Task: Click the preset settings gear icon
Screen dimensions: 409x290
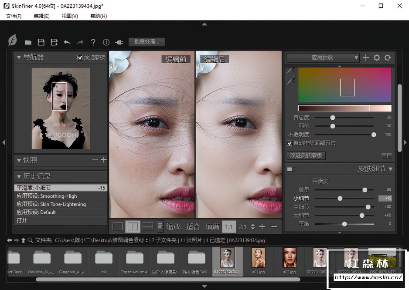Action: (377, 57)
